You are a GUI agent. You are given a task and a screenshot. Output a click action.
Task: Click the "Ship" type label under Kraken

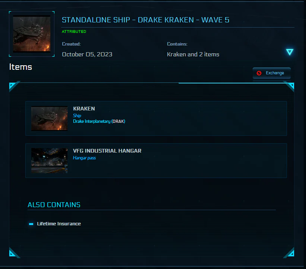(x=77, y=116)
